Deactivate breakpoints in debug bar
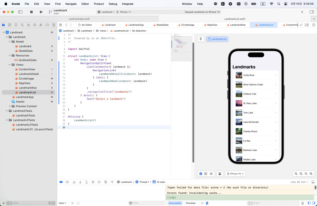Image resolution: width=317 pixels, height=206 pixels. click(61, 182)
